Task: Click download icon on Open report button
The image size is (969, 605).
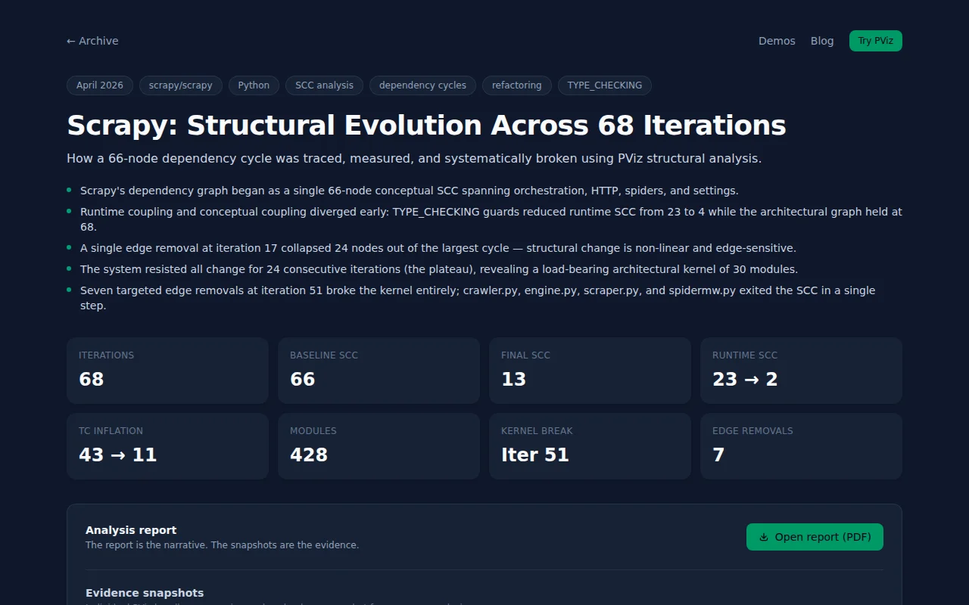Action: [x=764, y=537]
